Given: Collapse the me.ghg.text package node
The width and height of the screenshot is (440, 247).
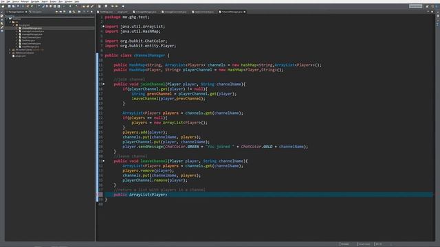Looking at the screenshot, I should [13, 25].
